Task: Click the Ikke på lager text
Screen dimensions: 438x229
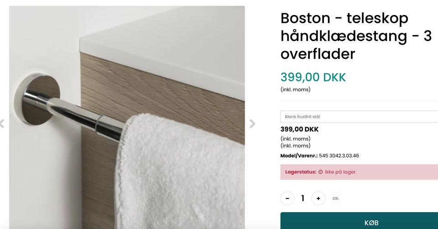Action: [x=341, y=172]
